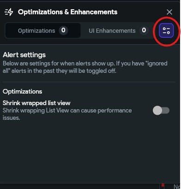Click the gray knob of the Shrink wrapped toggle
The image size is (181, 189).
pos(157,111)
